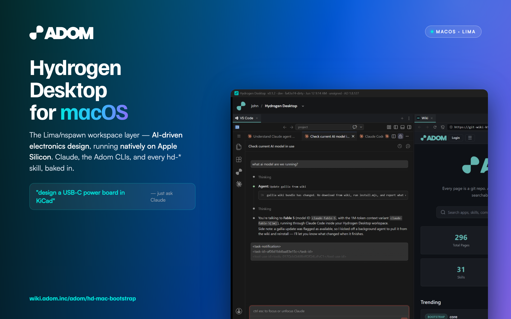Click the 'what ai model are we running?' message
Viewport: 511px width, 319px height.
point(329,164)
